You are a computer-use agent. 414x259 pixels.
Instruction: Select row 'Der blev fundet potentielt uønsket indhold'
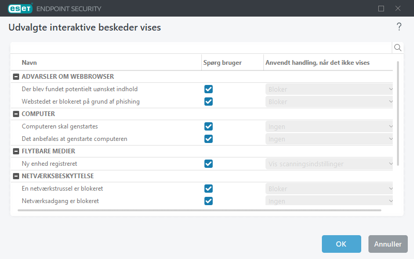(202, 89)
